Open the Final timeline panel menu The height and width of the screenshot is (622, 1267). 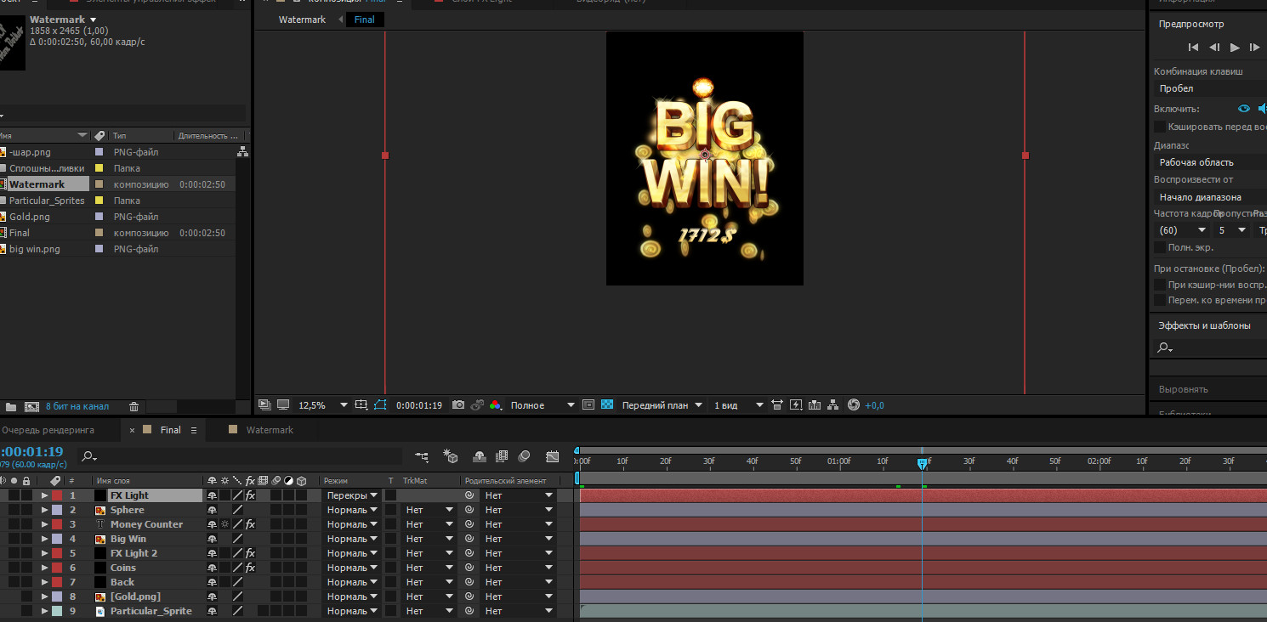point(194,430)
